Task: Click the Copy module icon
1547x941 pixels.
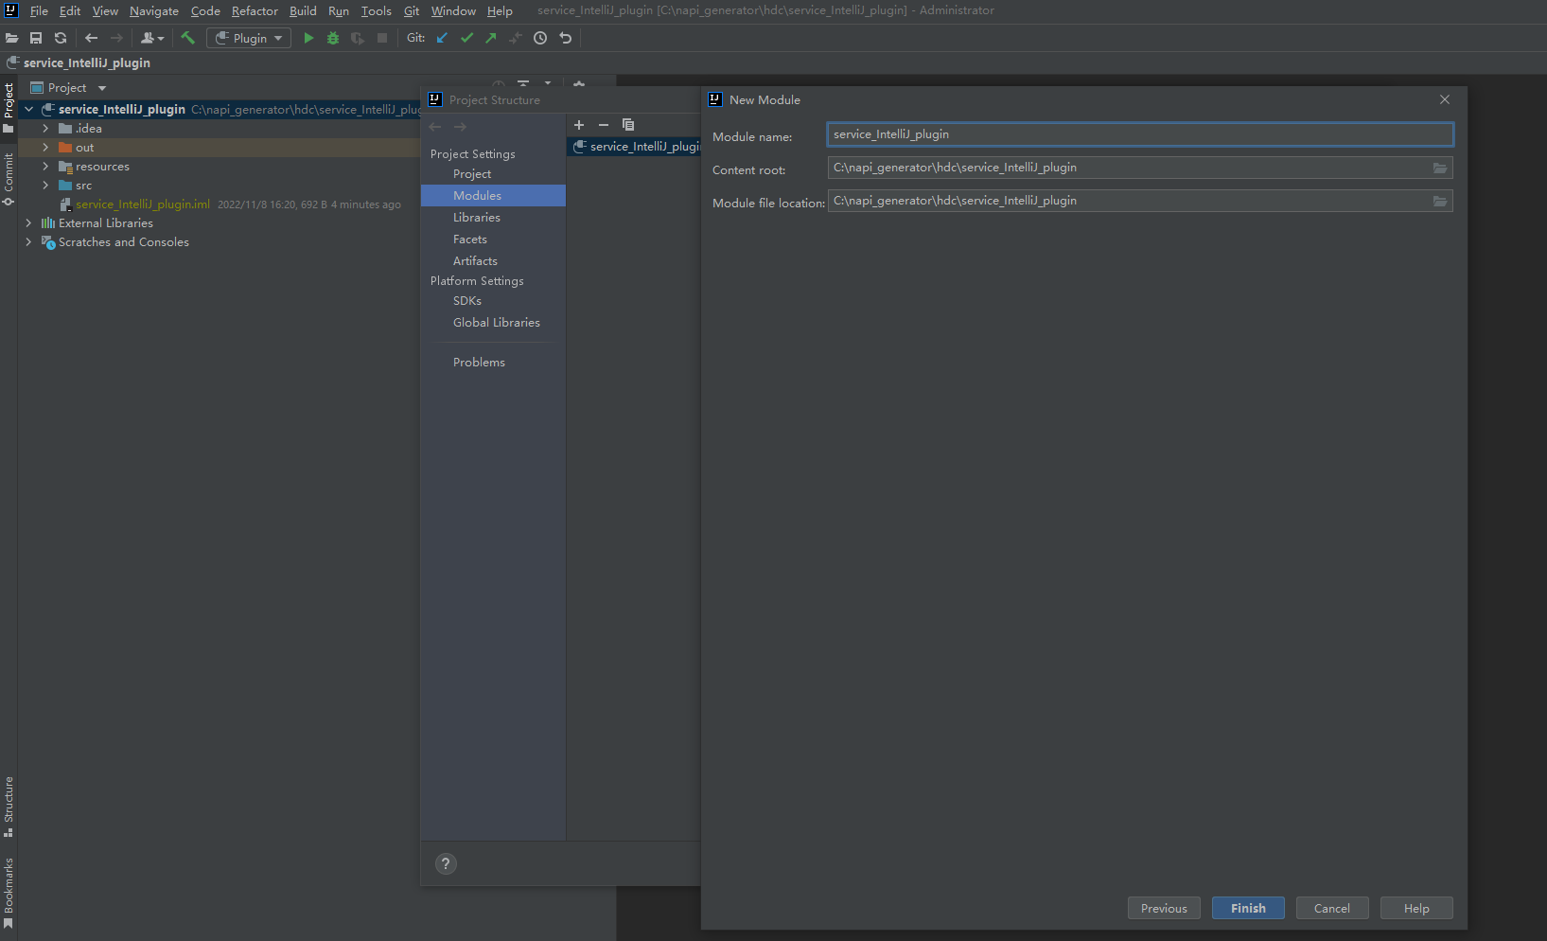Action: (x=628, y=124)
